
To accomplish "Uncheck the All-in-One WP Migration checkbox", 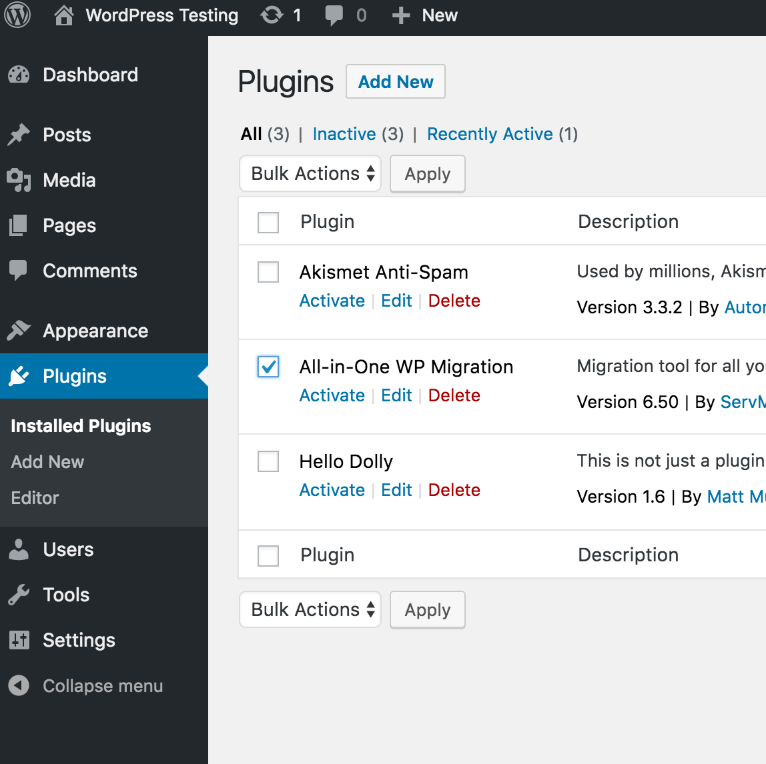I will click(268, 367).
